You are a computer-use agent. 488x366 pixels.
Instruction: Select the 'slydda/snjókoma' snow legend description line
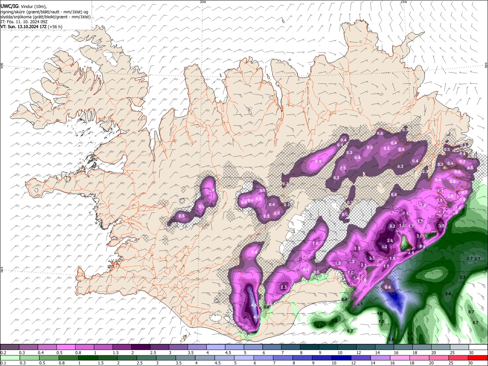[x=45, y=17]
